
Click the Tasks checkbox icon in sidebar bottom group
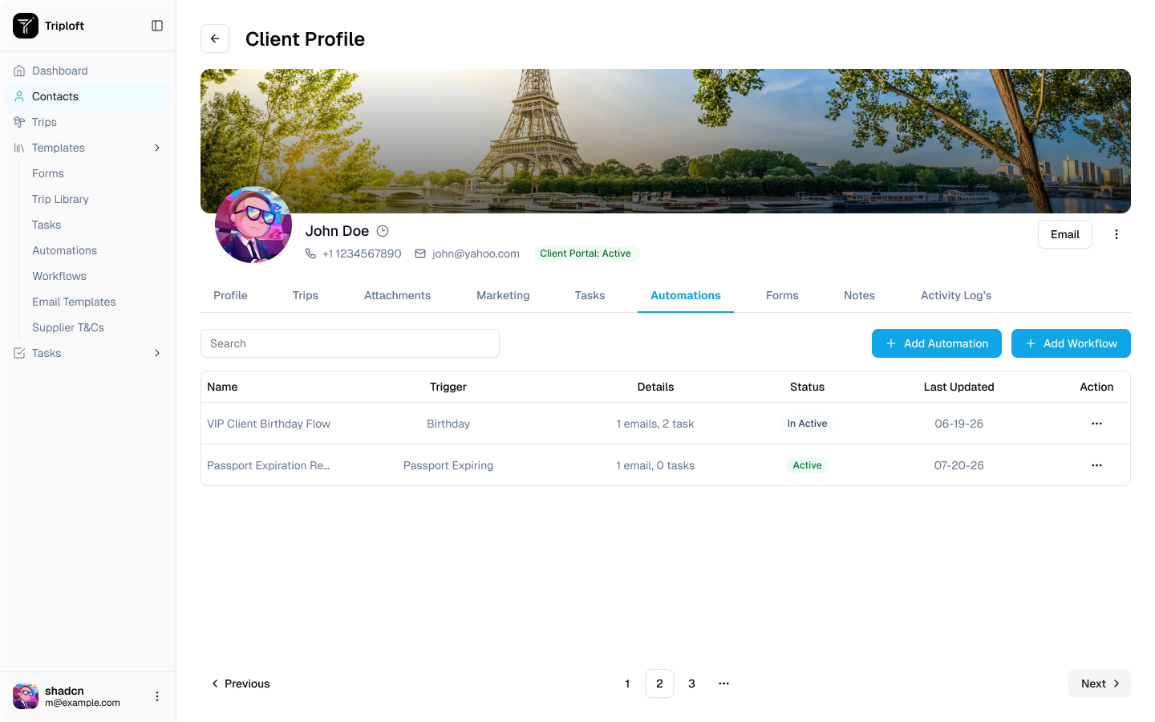19,353
